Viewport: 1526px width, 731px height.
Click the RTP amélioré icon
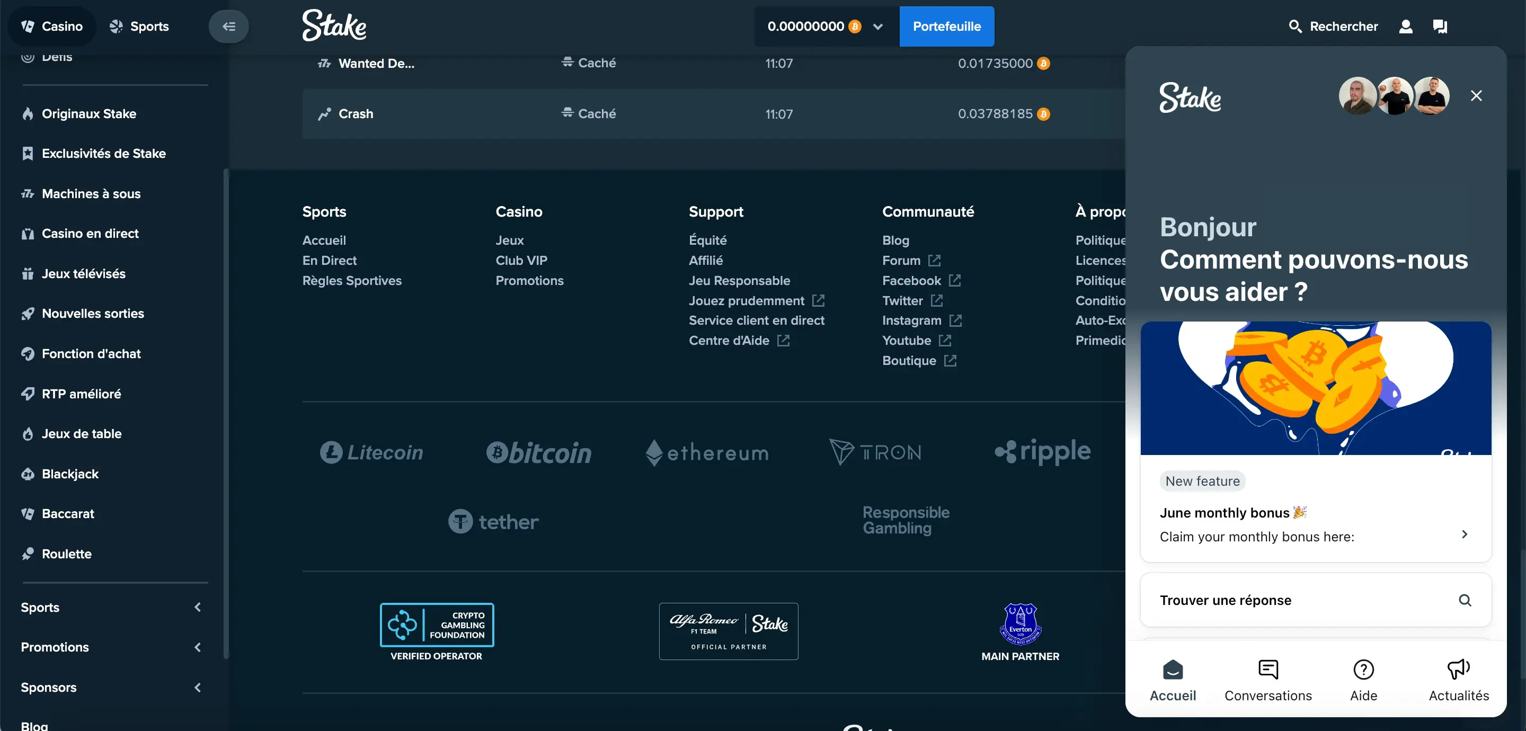(x=28, y=394)
